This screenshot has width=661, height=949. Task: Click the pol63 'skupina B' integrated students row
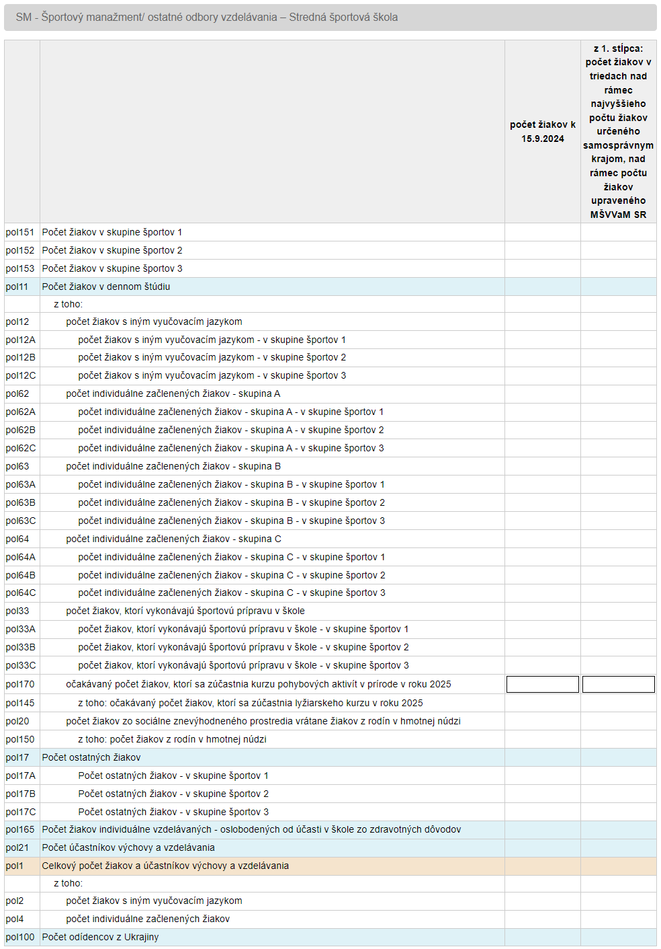[x=330, y=466]
